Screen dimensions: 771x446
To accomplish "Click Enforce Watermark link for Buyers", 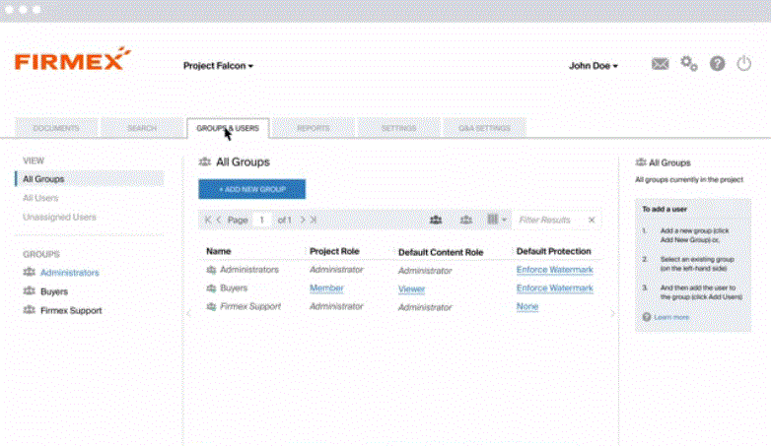I will (x=555, y=288).
